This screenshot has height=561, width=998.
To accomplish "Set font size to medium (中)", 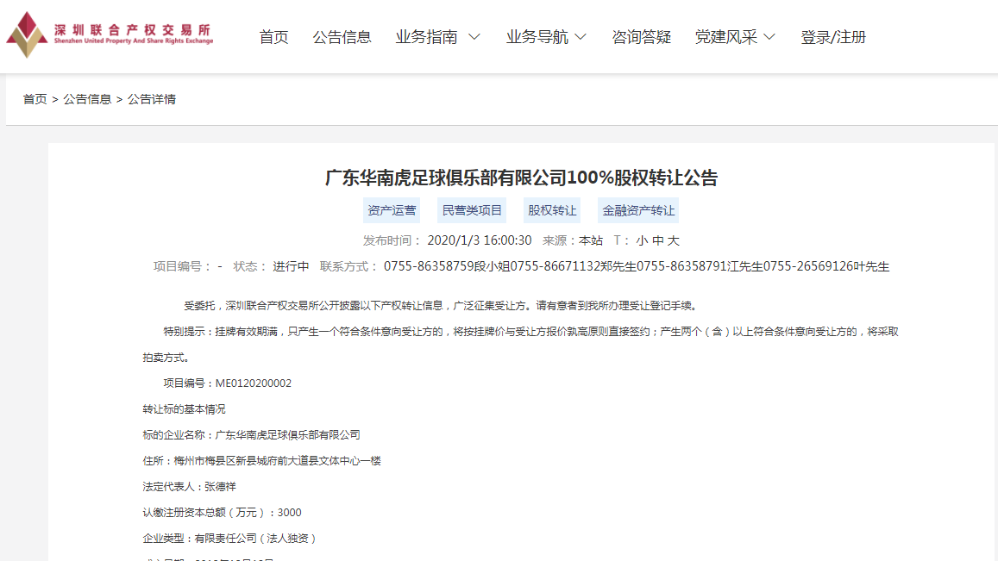I will (658, 240).
